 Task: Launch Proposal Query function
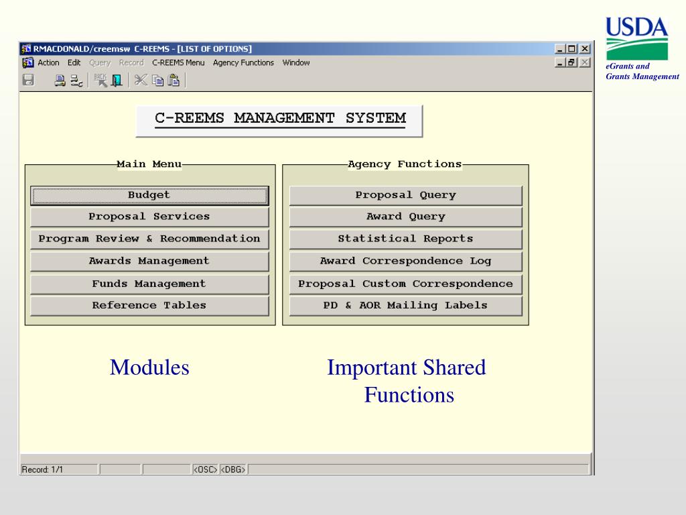point(405,195)
